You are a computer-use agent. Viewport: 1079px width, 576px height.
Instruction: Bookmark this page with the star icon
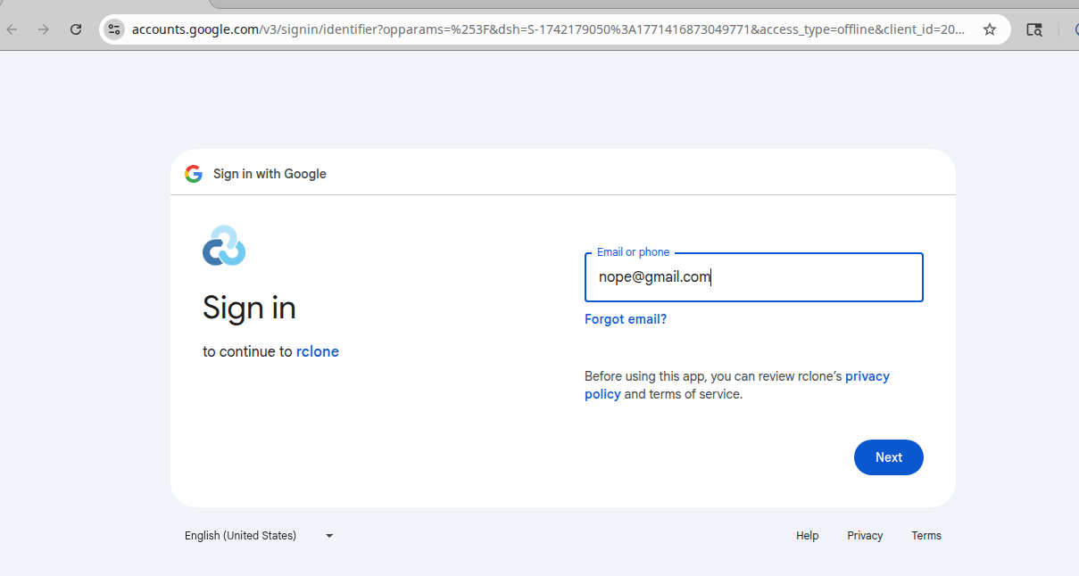point(989,29)
